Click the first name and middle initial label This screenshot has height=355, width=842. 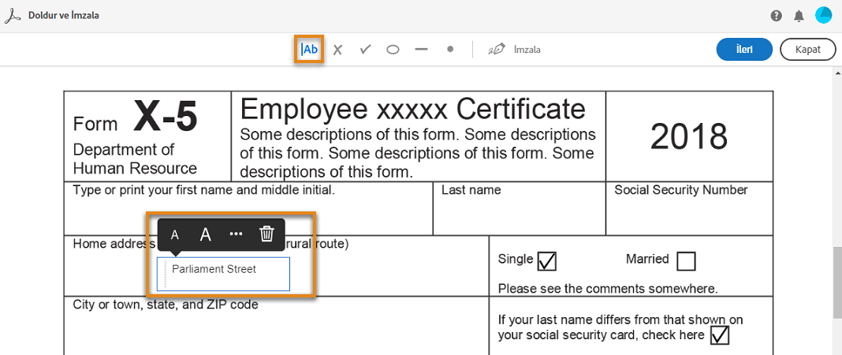pyautogui.click(x=204, y=190)
